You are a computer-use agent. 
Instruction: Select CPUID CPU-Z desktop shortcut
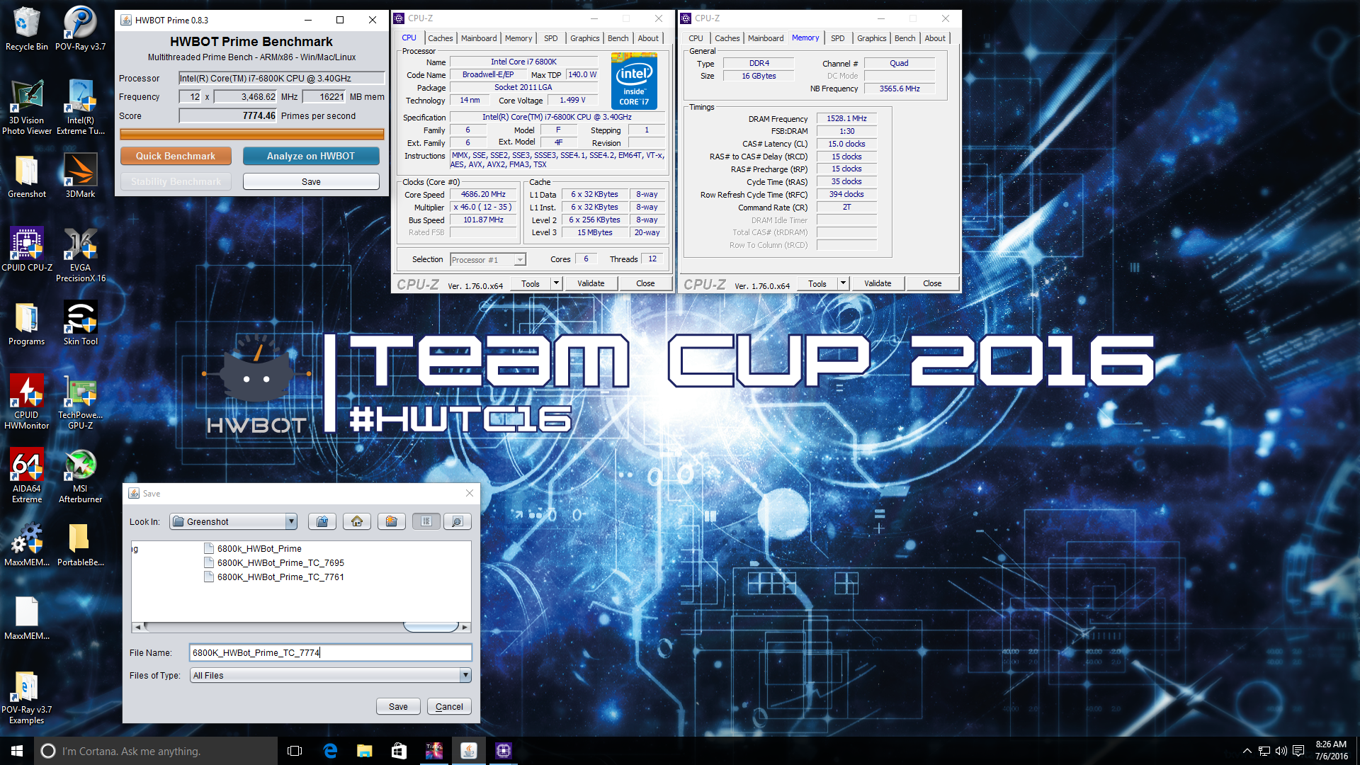[x=27, y=249]
